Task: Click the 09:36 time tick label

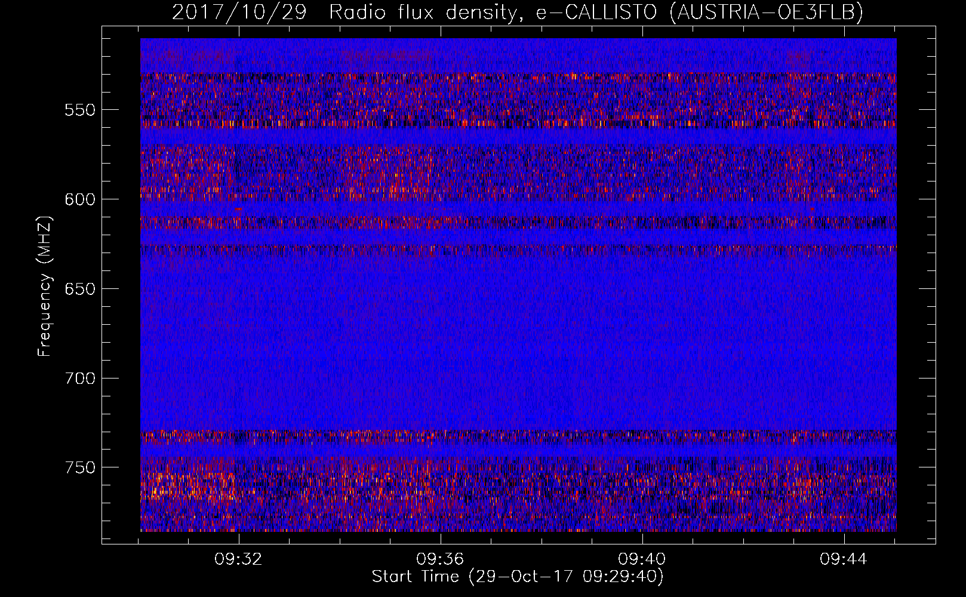Action: (441, 559)
